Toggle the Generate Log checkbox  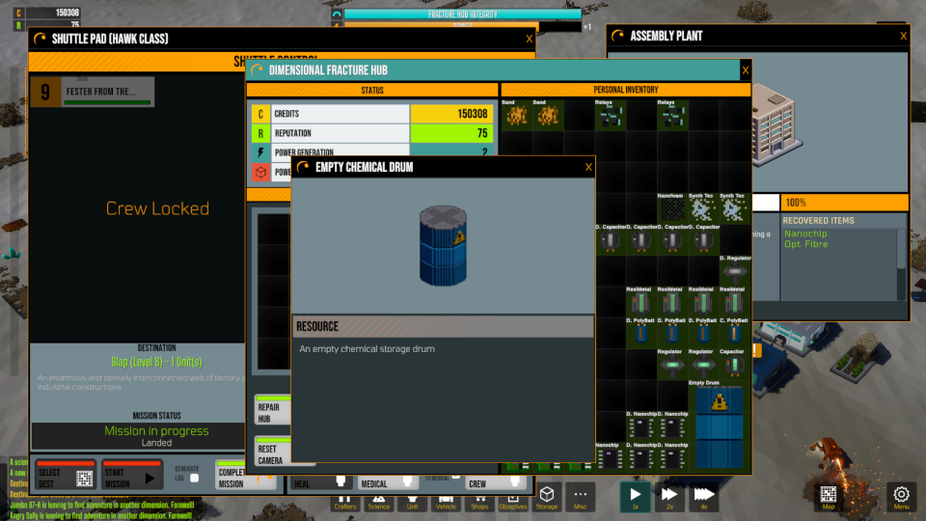click(194, 478)
